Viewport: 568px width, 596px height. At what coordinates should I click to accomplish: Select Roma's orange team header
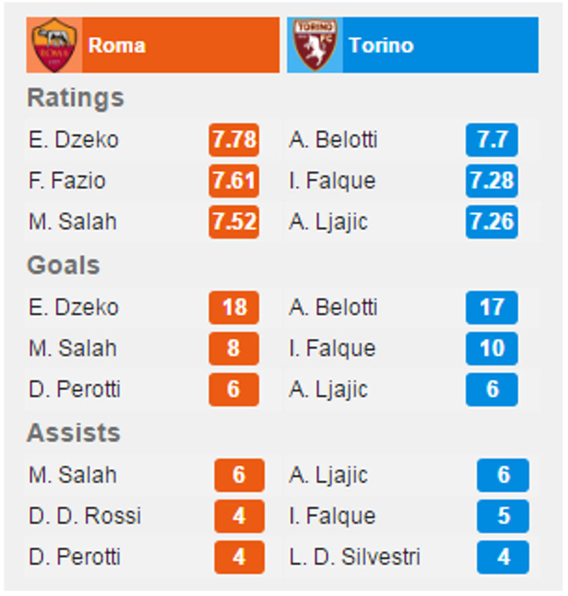click(162, 45)
